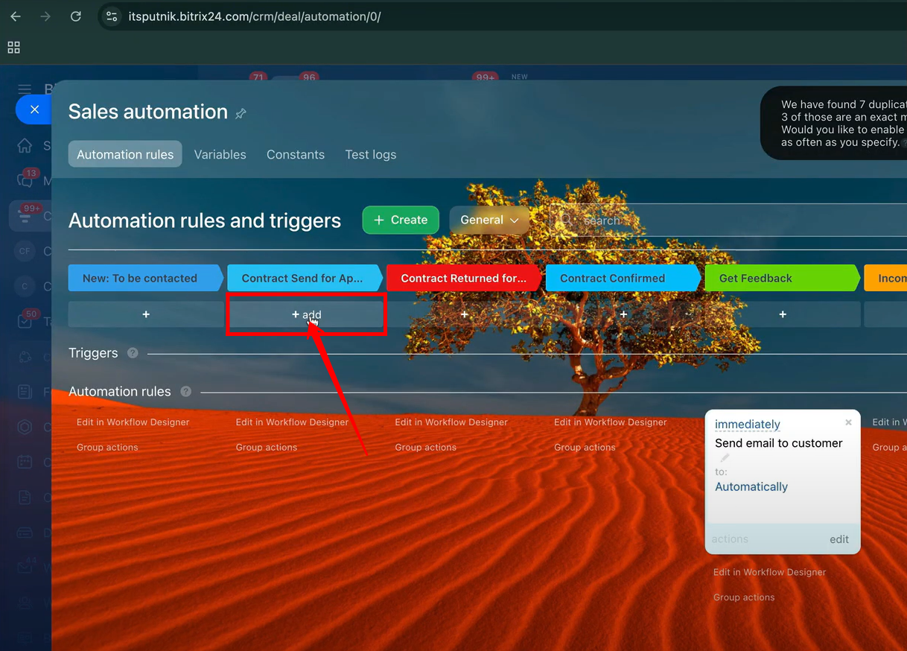Viewport: 907px width, 651px height.
Task: Open the site info icon in the address bar
Action: [112, 16]
